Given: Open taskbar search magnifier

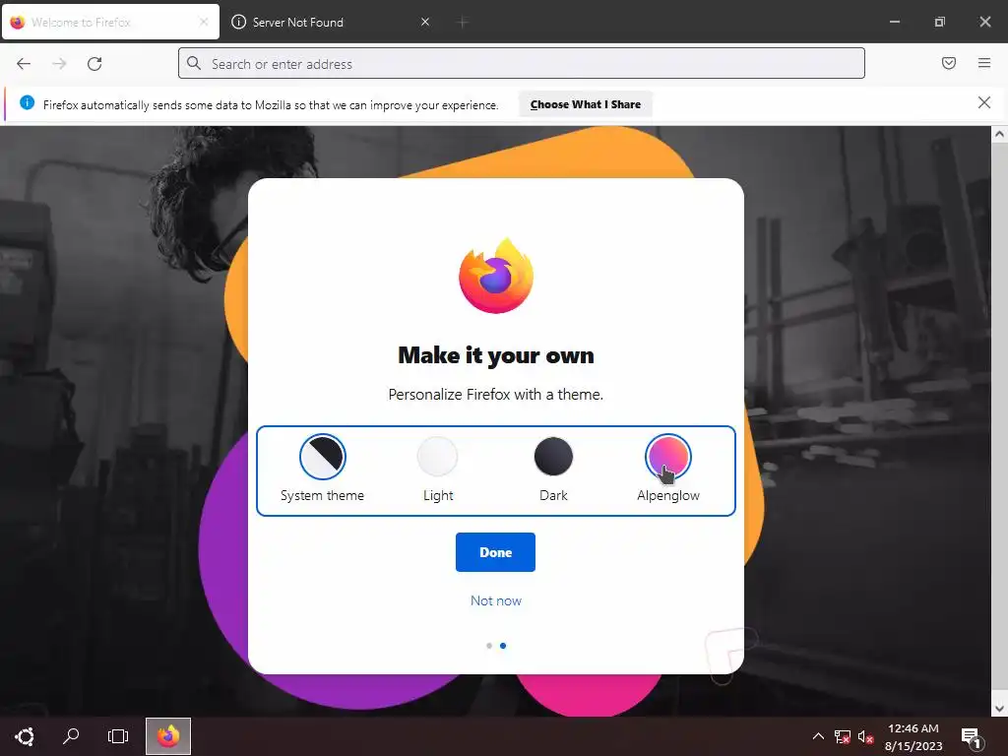Looking at the screenshot, I should pyautogui.click(x=71, y=736).
